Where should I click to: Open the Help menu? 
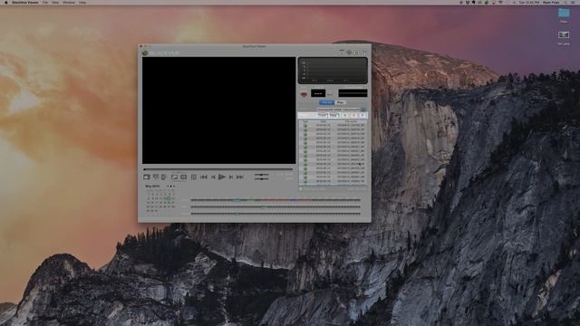[x=82, y=2]
